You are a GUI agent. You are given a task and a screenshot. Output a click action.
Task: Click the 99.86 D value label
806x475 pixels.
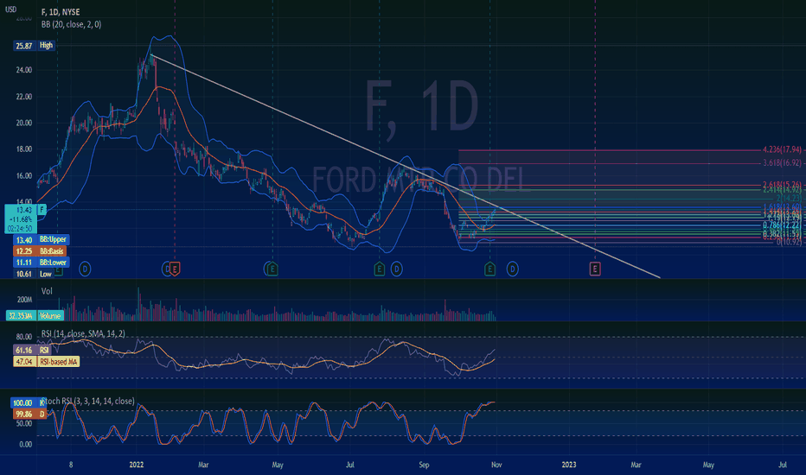click(29, 414)
